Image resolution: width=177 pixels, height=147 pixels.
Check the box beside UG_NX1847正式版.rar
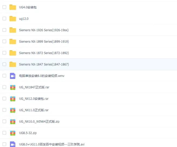pyautogui.click(x=4, y=87)
